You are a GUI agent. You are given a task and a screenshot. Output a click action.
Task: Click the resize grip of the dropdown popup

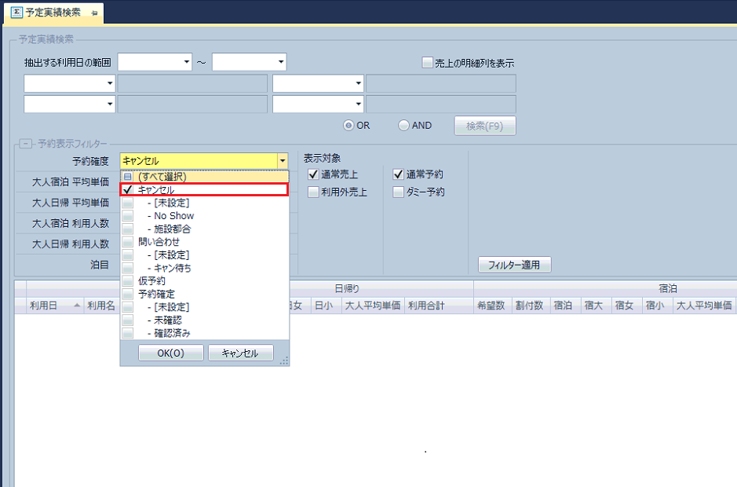click(x=284, y=361)
